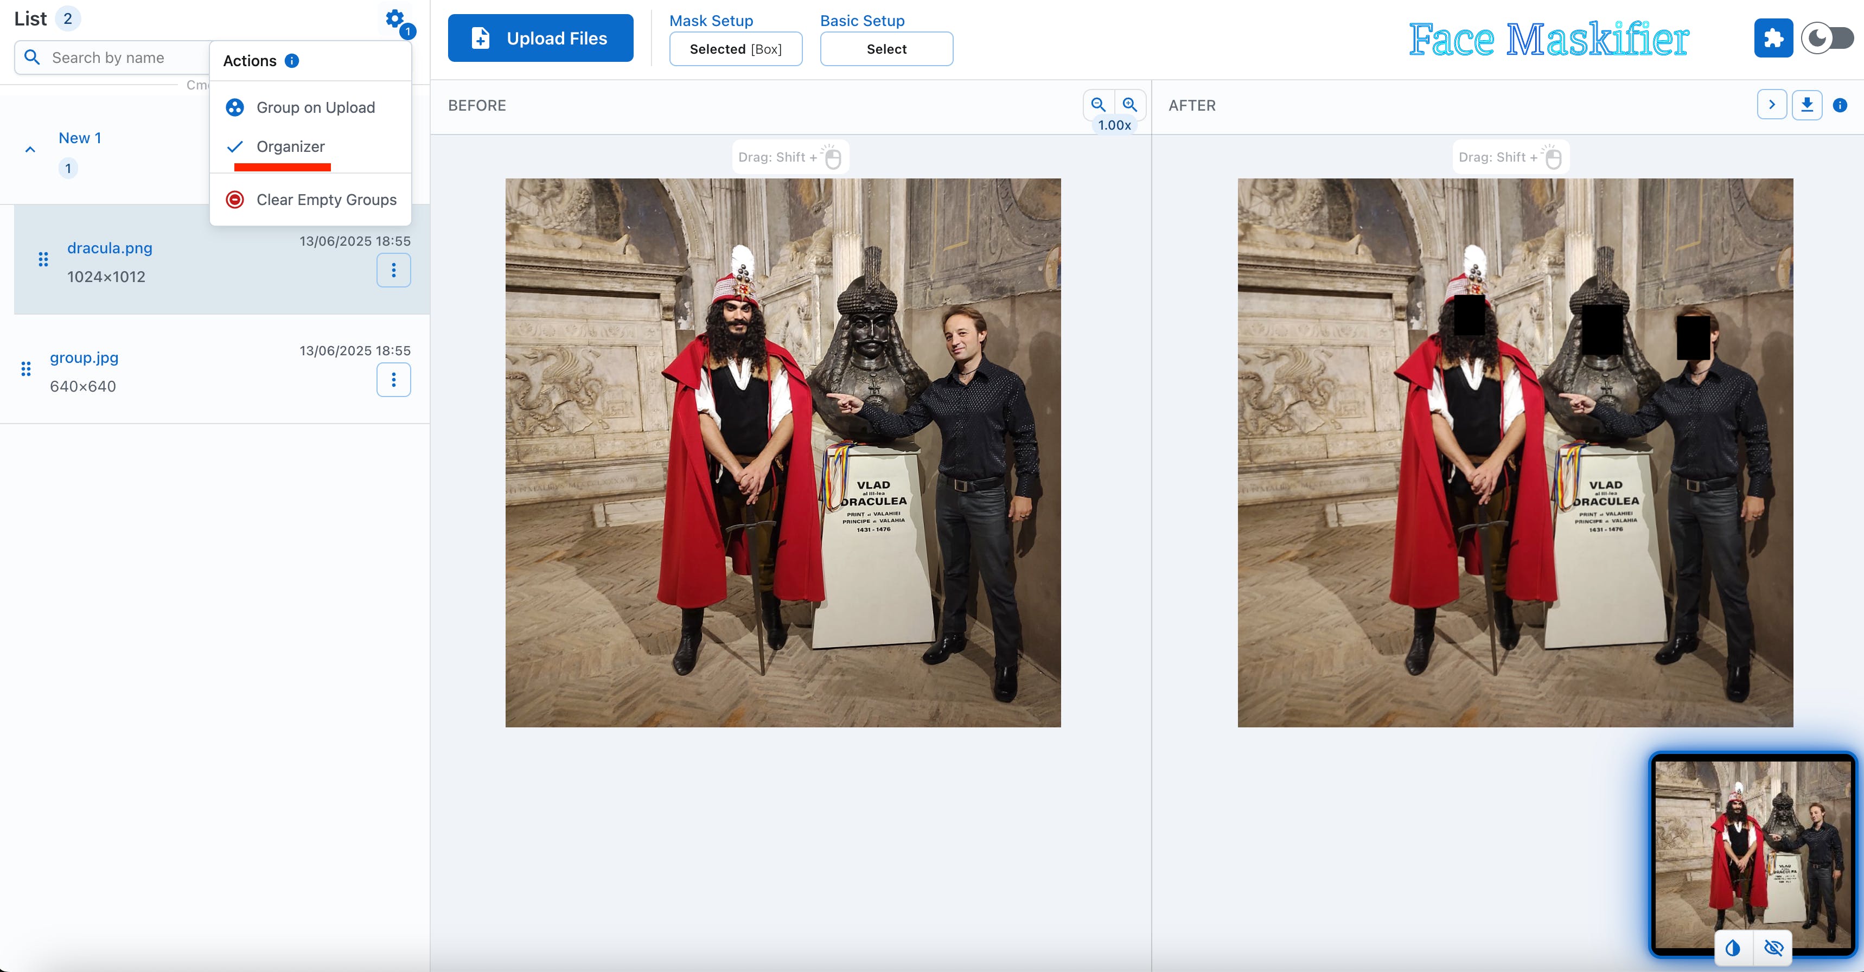Click the zoom out magnifier icon
This screenshot has width=1864, height=972.
[x=1097, y=105]
